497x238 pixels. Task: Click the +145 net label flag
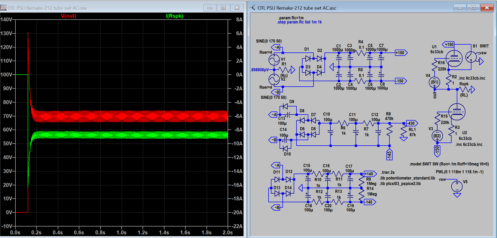(370, 174)
